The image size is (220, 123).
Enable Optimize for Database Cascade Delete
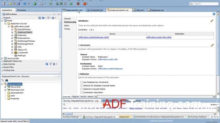pyautogui.click(x=81, y=86)
